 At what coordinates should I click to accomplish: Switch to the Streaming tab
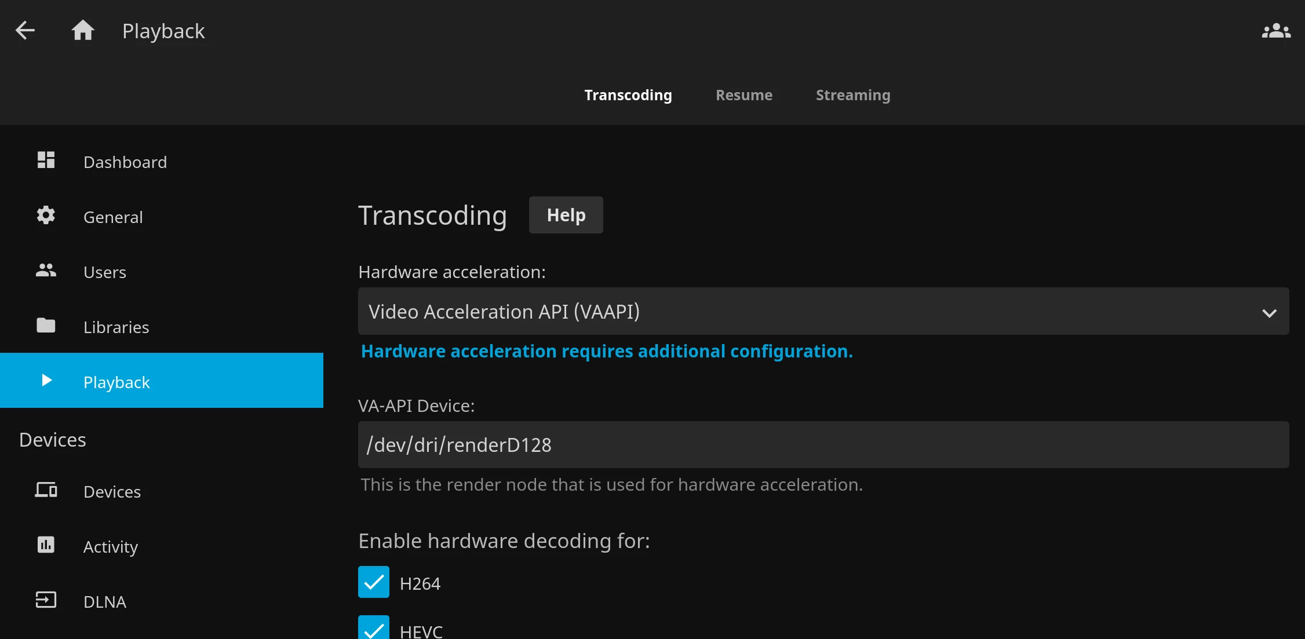pyautogui.click(x=853, y=94)
